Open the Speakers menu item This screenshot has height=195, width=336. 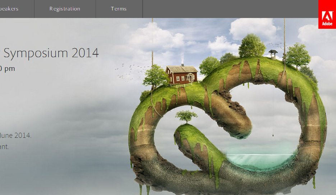click(x=9, y=9)
